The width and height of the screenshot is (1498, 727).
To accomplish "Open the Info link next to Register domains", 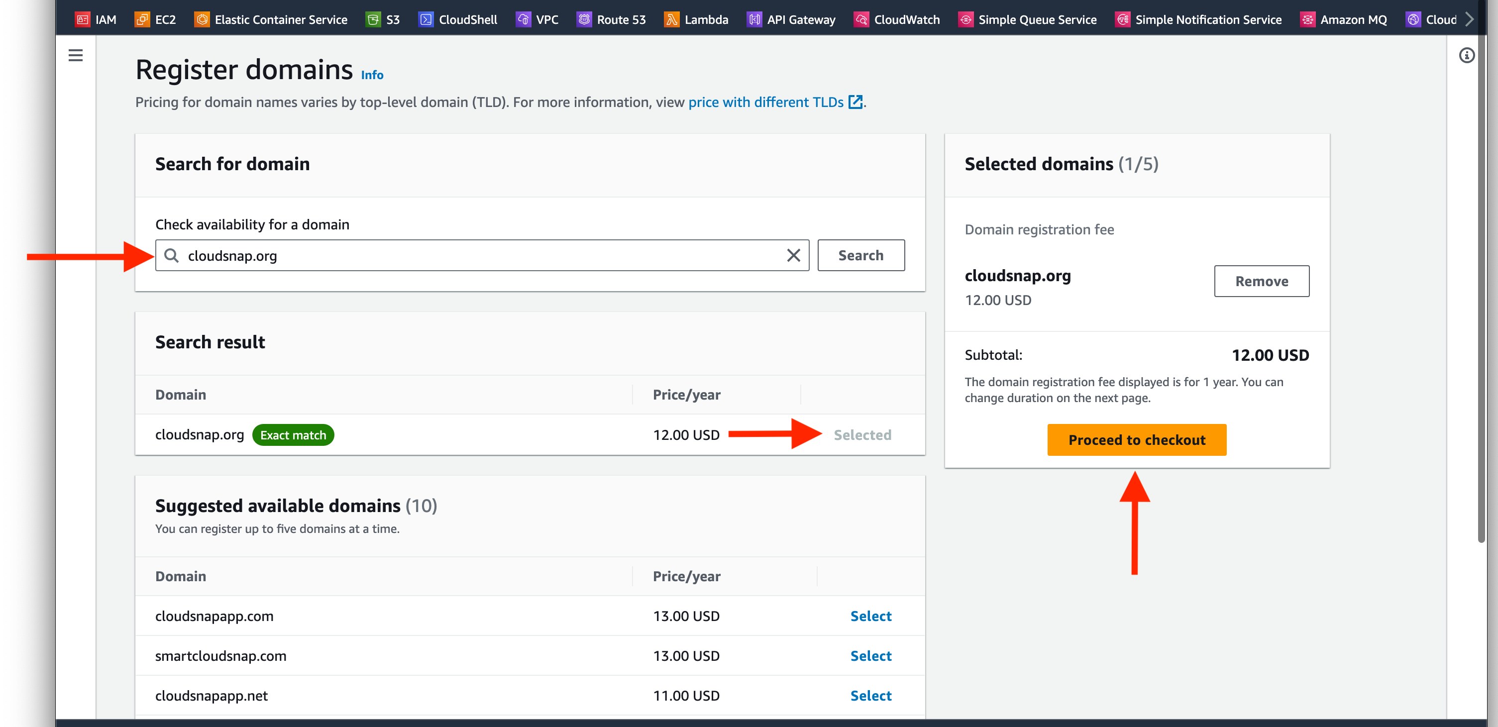I will pos(372,75).
